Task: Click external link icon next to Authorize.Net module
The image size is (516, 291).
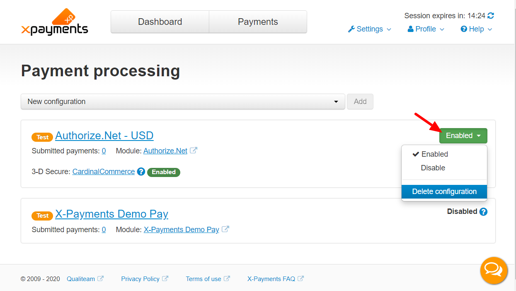Action: click(x=194, y=150)
